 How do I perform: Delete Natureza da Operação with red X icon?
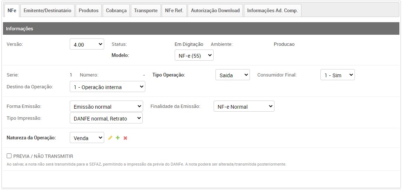click(125, 138)
